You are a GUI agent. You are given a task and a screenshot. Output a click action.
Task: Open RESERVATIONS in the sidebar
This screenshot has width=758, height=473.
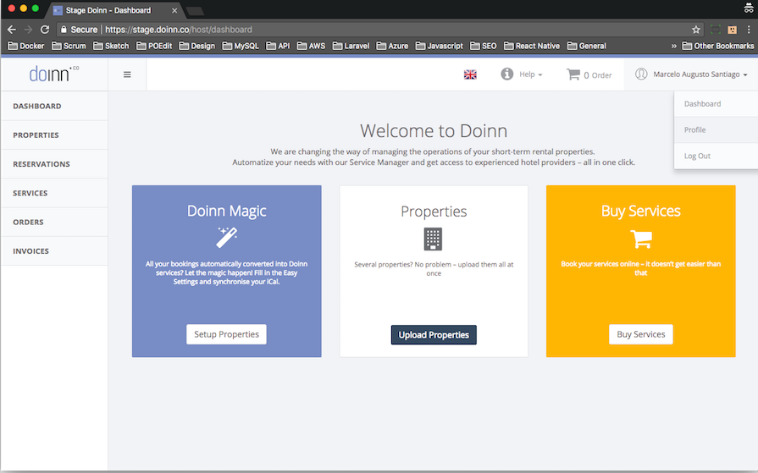click(54, 164)
